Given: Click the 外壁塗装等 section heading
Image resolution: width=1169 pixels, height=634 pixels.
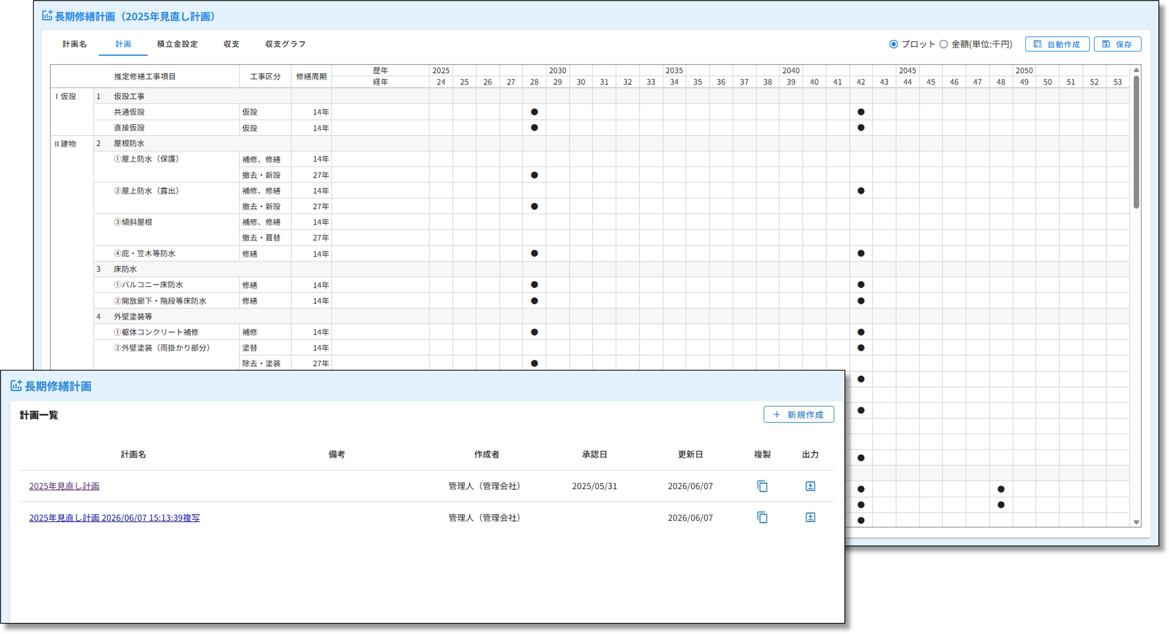Looking at the screenshot, I should 132,316.
